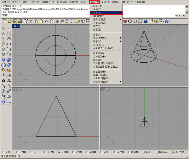Select the Box solid tool
Screen dimensions: 189x159
tap(3, 60)
